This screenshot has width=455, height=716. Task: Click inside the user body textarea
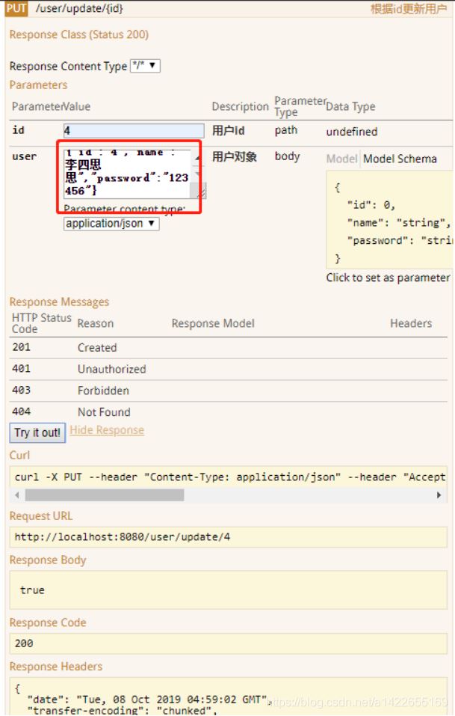[x=128, y=174]
